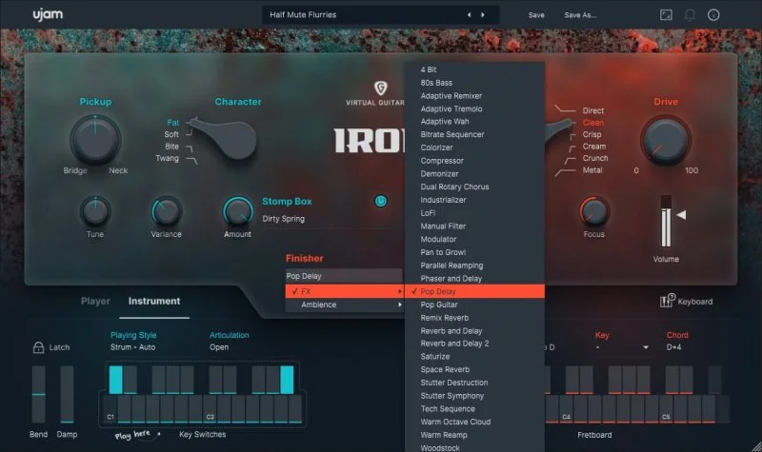The height and width of the screenshot is (452, 762).
Task: Choose Phaser and Delay effect
Action: (474, 279)
